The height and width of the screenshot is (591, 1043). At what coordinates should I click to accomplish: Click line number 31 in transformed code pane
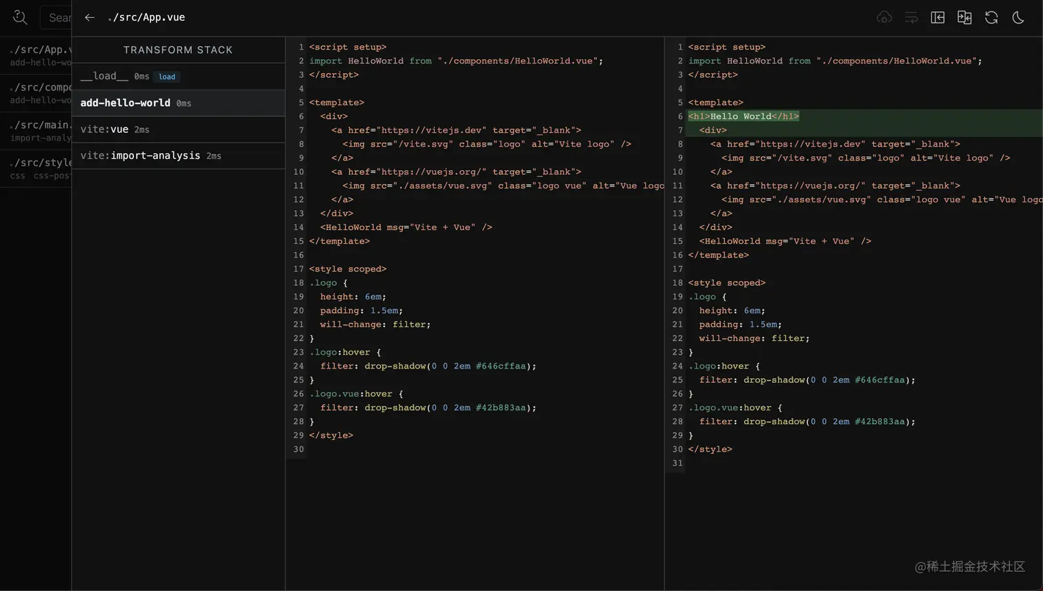point(677,463)
